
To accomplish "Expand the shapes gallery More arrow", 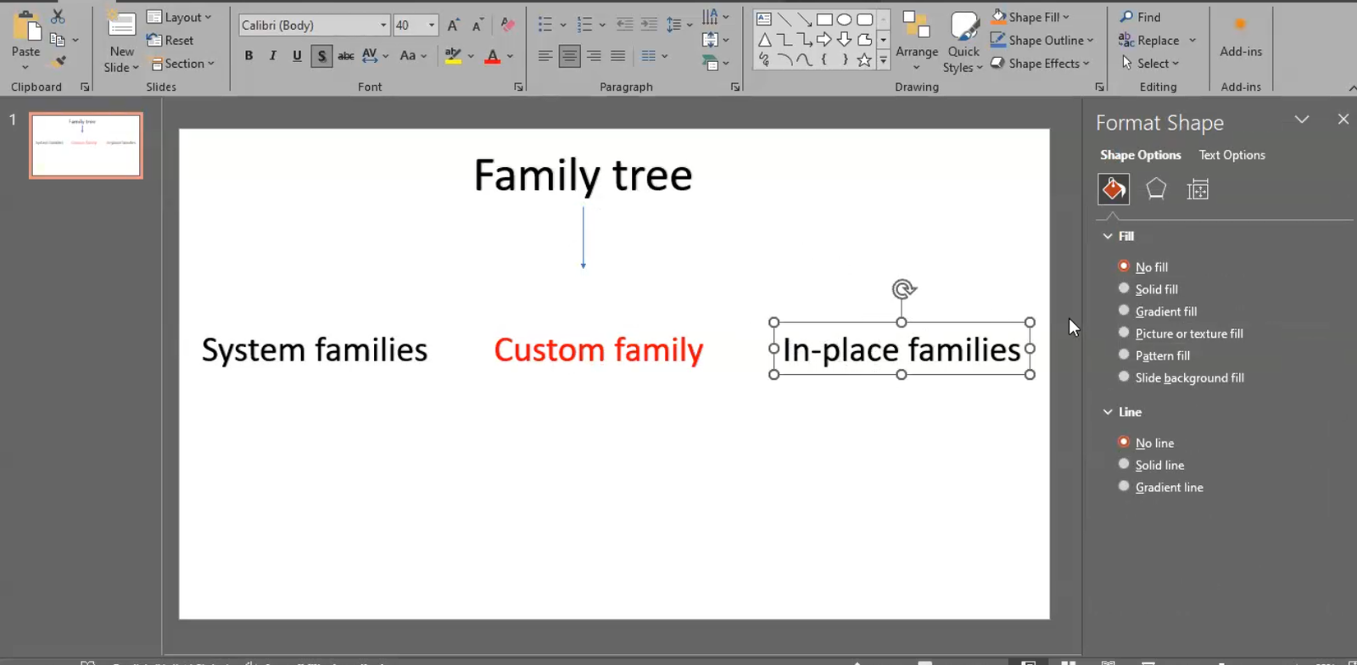I will click(883, 59).
